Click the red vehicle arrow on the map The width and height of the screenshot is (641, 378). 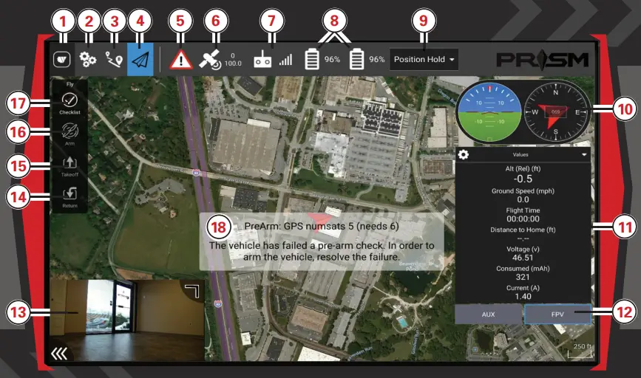pos(322,221)
